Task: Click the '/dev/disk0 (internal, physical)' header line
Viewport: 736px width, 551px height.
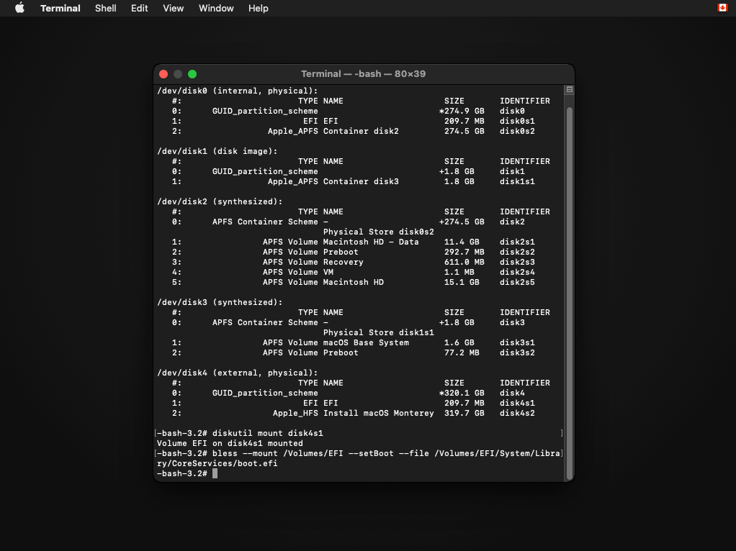Action: (237, 91)
